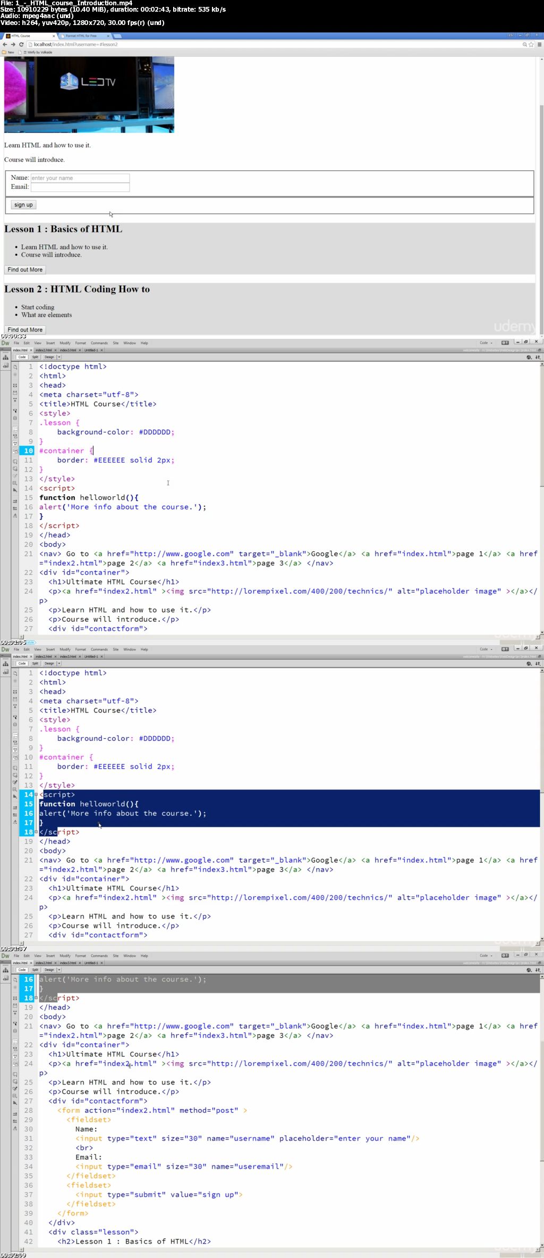Switch to the Format HTML for Free tab
The image size is (544, 1258).
coord(84,36)
